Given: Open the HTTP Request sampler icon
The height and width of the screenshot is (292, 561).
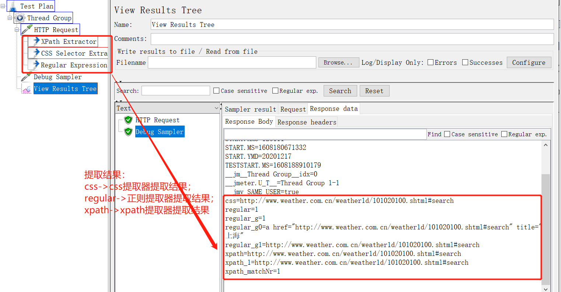Looking at the screenshot, I should click(x=27, y=29).
